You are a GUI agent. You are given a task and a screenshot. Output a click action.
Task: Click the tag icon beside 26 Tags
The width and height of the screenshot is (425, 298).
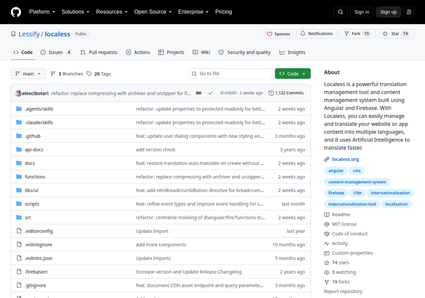[89, 74]
